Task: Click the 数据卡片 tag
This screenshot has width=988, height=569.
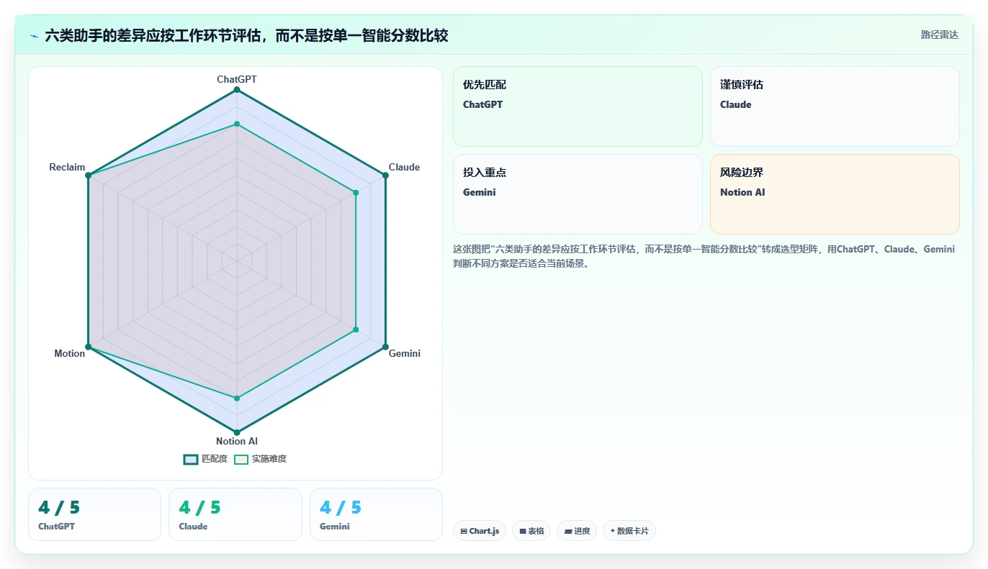Action: click(629, 531)
